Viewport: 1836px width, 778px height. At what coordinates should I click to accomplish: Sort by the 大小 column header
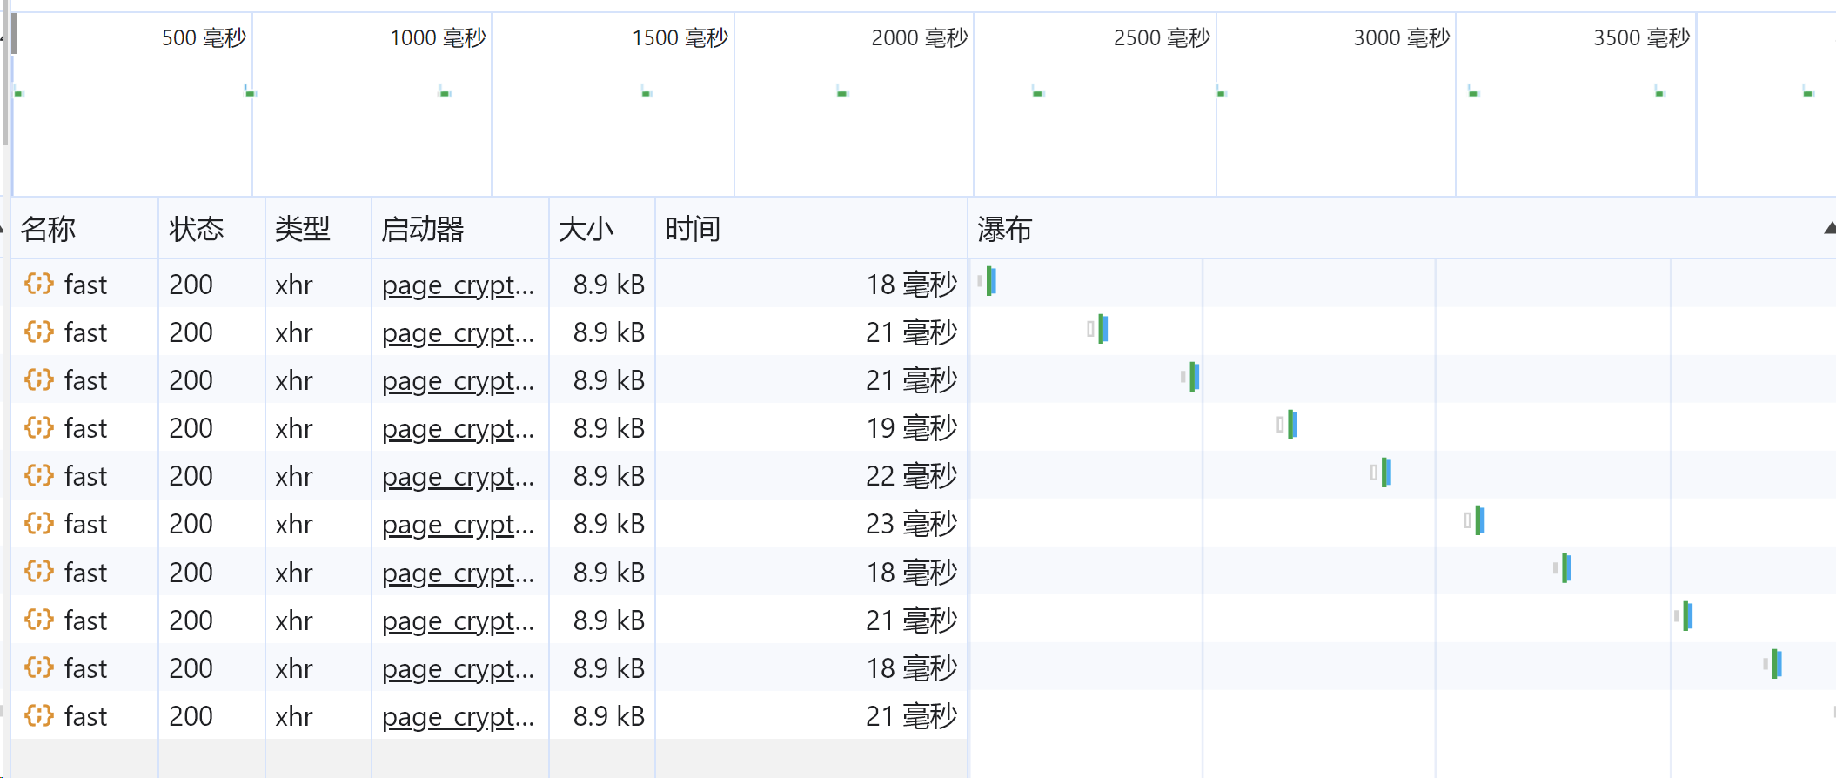click(586, 229)
